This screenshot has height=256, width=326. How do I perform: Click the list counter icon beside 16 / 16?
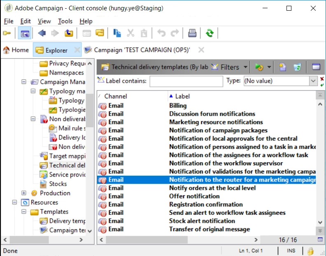tap(320, 240)
